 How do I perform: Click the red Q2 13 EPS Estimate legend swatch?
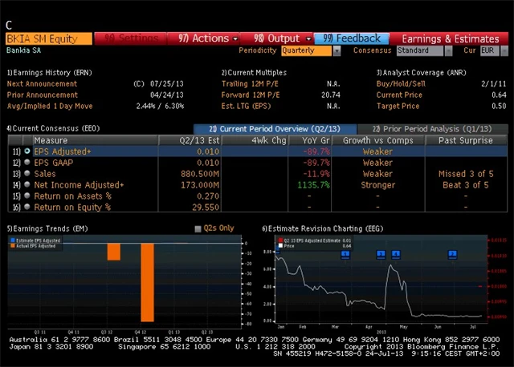click(x=280, y=240)
